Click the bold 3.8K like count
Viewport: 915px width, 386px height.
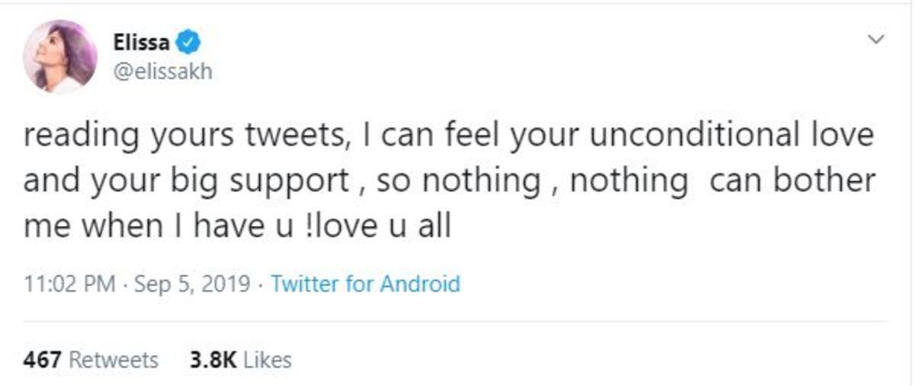tap(213, 360)
